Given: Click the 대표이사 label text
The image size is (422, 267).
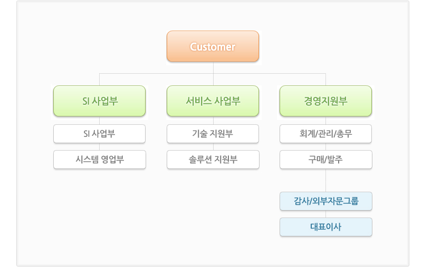Looking at the screenshot, I should pos(325,227).
